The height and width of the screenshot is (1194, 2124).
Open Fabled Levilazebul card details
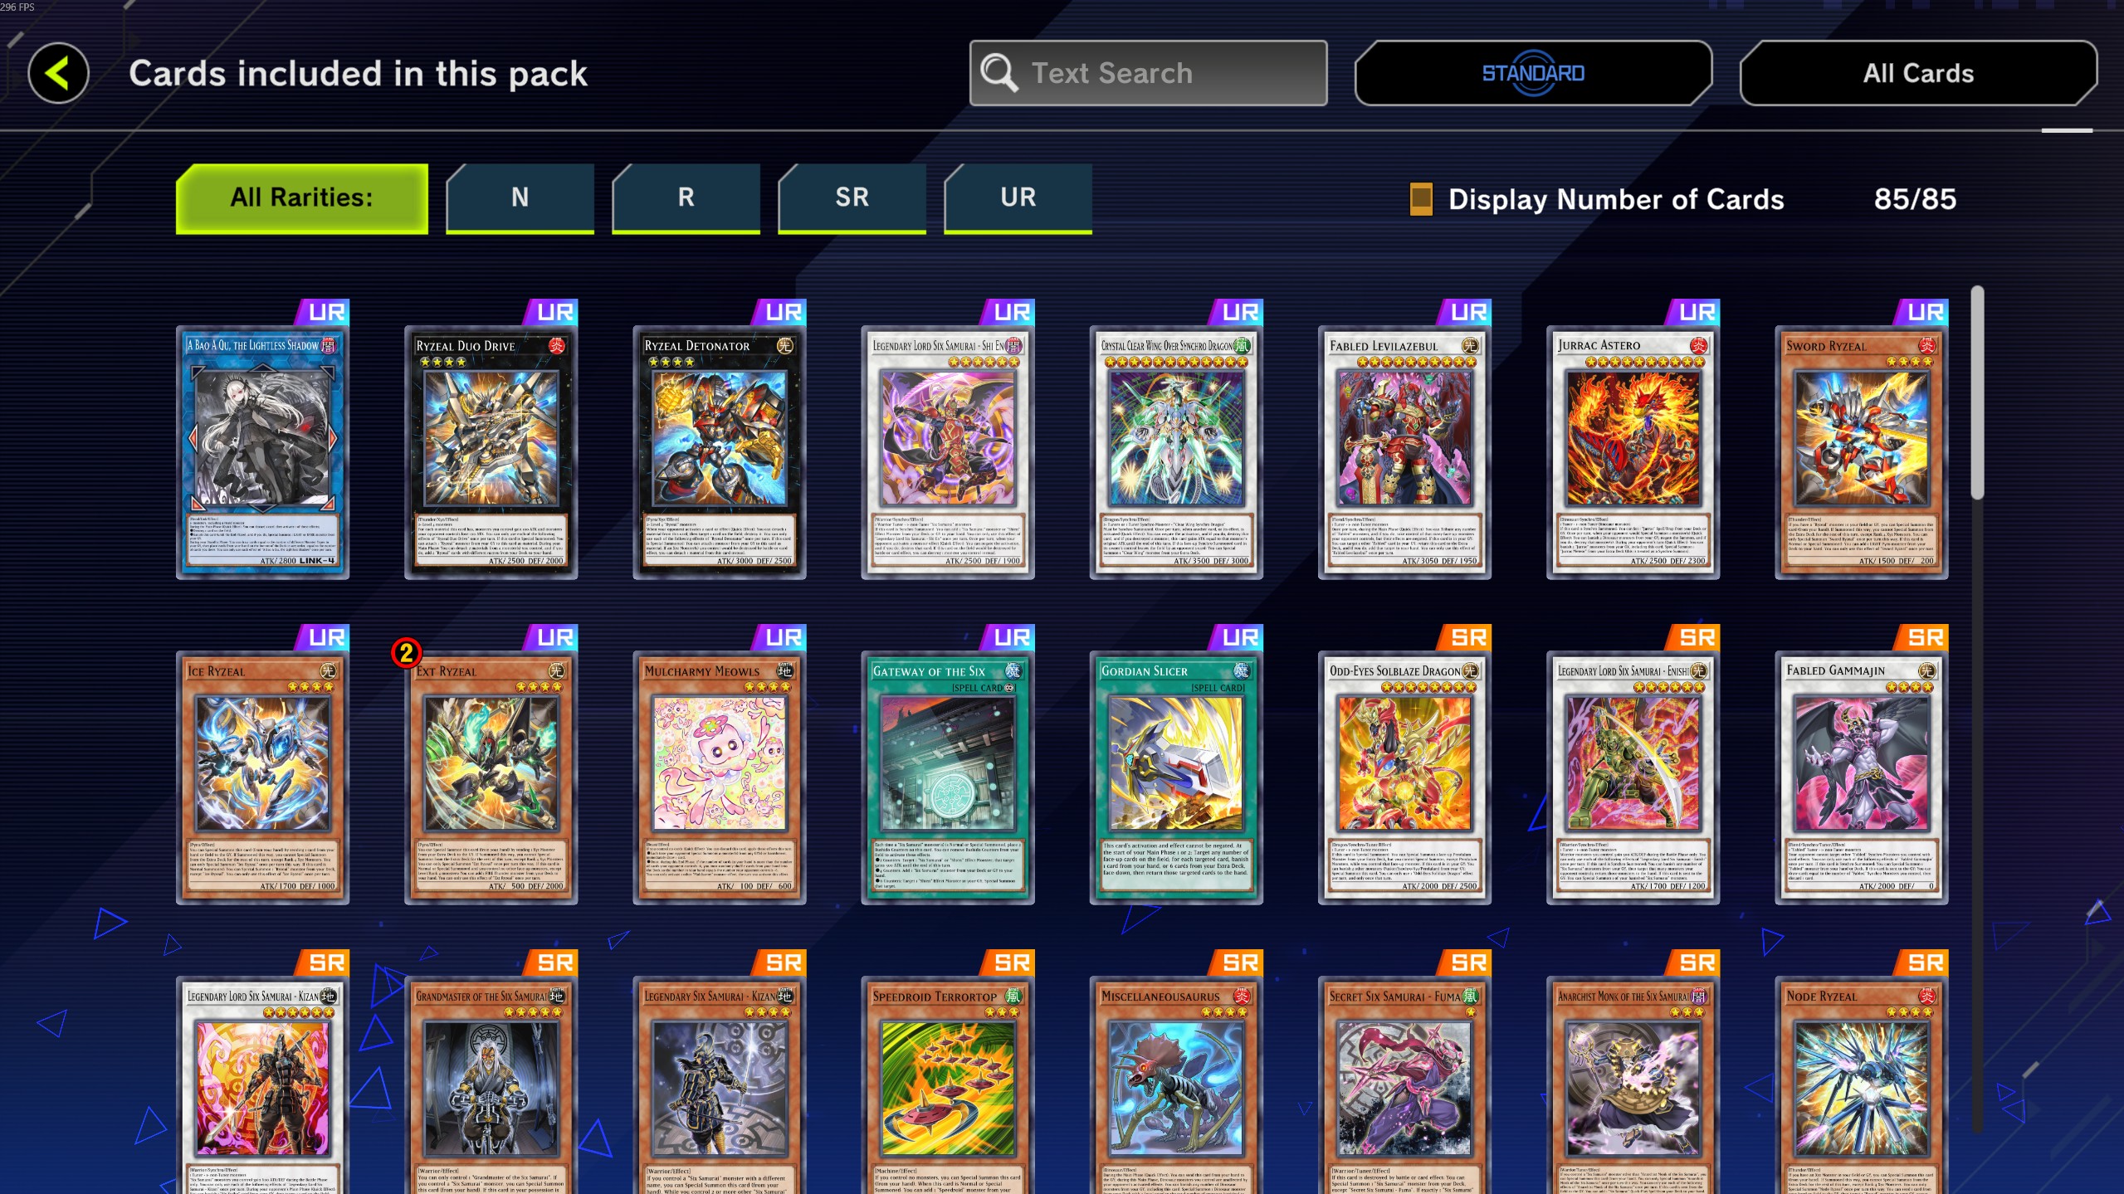(x=1404, y=452)
